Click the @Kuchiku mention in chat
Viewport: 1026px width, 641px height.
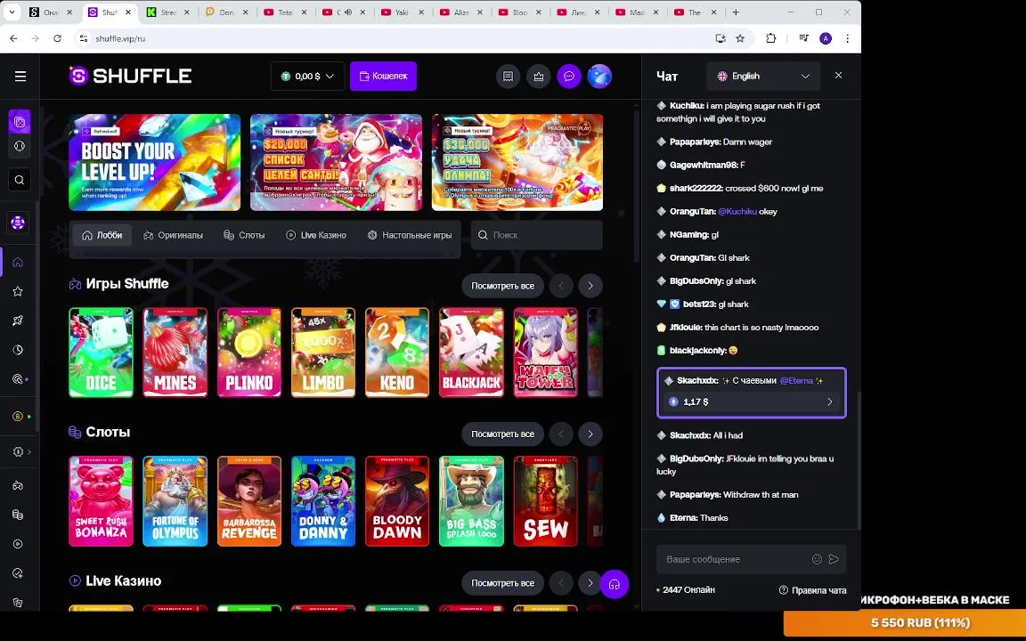[x=737, y=211]
